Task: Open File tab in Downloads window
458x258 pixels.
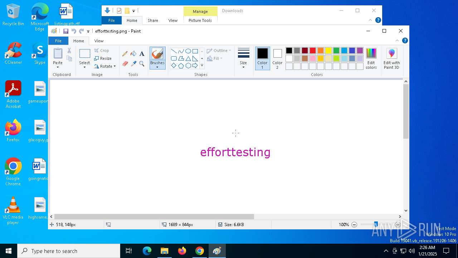Action: [x=112, y=20]
